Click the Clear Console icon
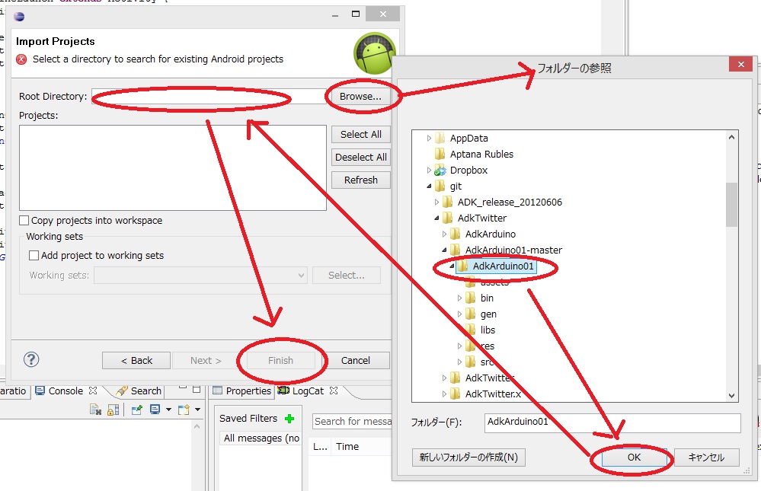The height and width of the screenshot is (491, 761). [95, 410]
